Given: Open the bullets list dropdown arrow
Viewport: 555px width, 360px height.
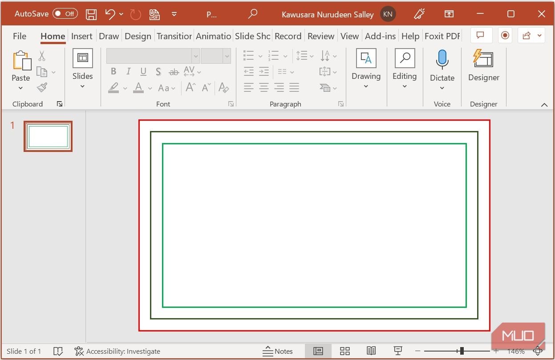Looking at the screenshot, I should coord(260,57).
